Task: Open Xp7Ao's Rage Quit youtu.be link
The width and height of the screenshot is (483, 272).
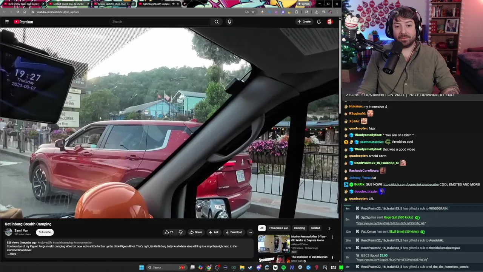Action: tap(391, 223)
